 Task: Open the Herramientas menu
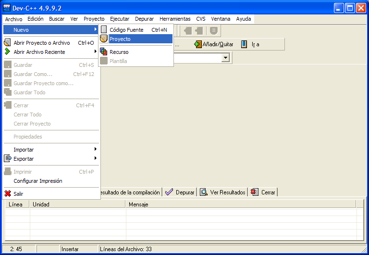pyautogui.click(x=175, y=19)
